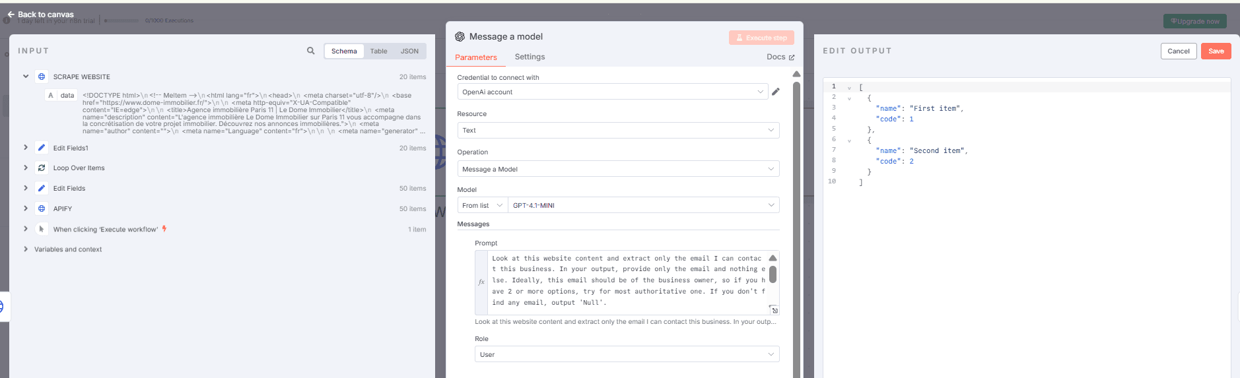Open the prompt expand editor icon
The image size is (1240, 378).
click(775, 310)
